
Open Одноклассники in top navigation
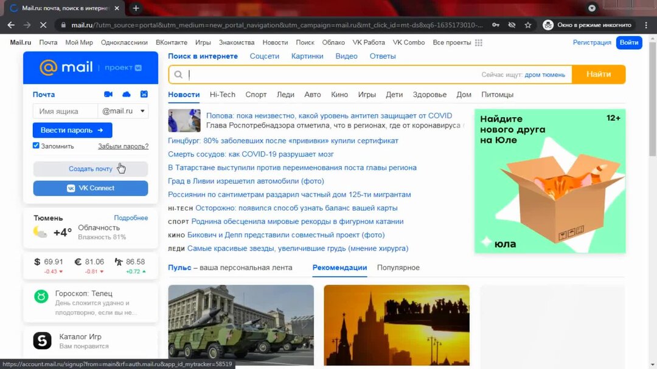click(x=125, y=42)
